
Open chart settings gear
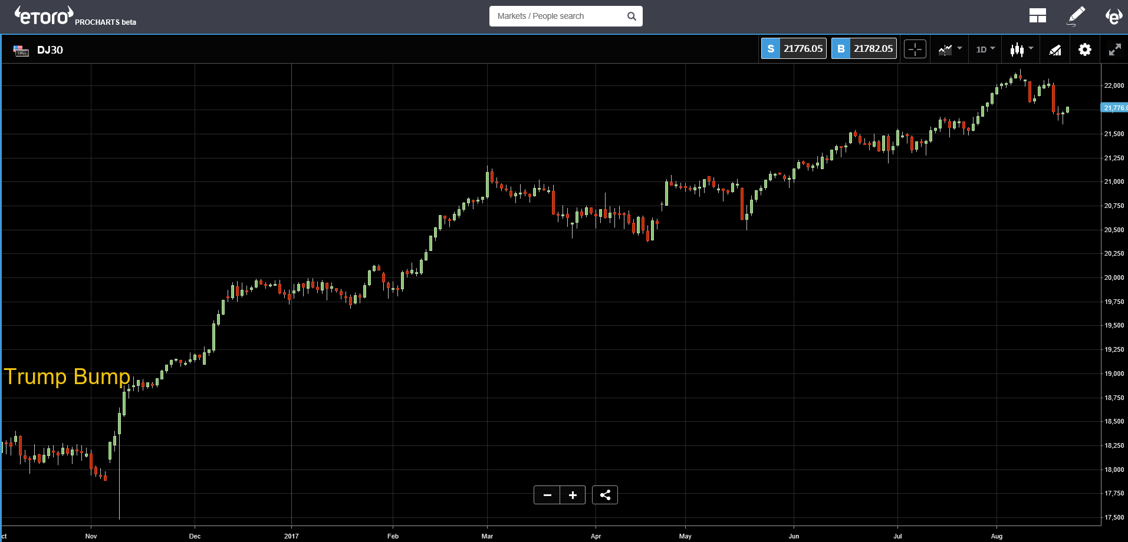tap(1085, 49)
